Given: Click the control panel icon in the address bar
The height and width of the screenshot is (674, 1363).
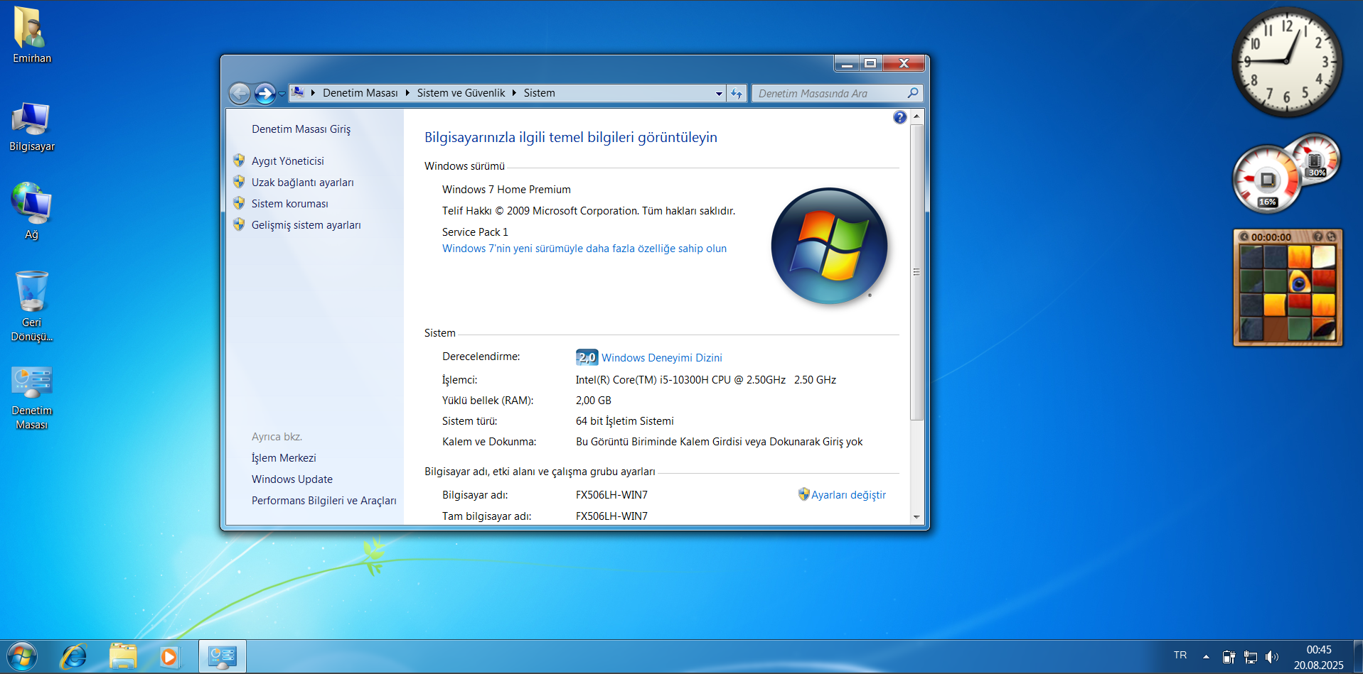Looking at the screenshot, I should (298, 92).
